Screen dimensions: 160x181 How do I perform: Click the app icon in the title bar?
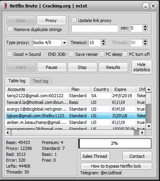[x=6, y=6]
